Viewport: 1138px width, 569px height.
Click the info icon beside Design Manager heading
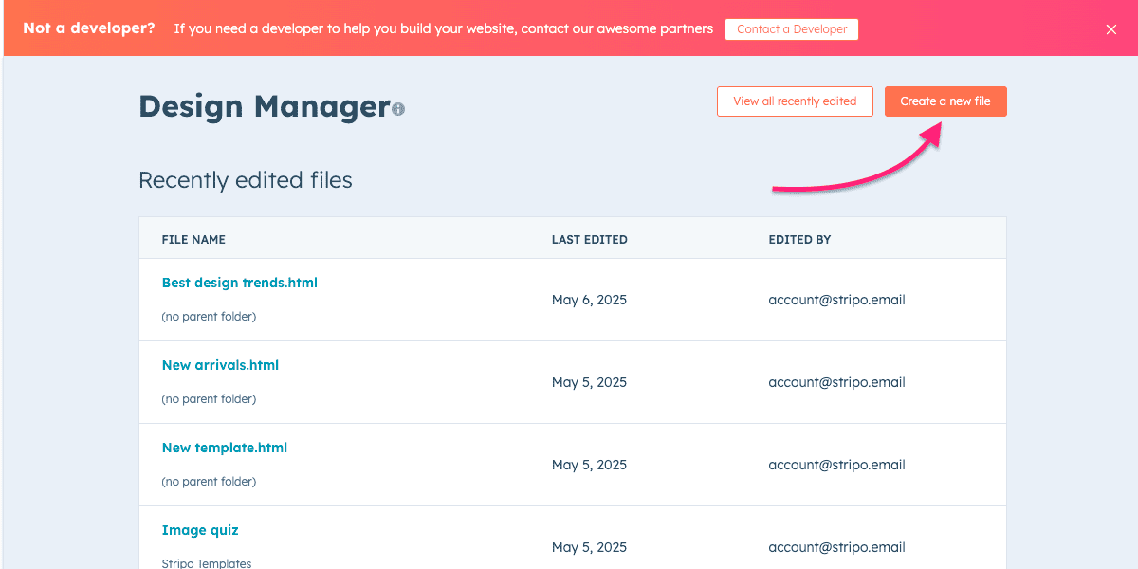click(x=398, y=109)
